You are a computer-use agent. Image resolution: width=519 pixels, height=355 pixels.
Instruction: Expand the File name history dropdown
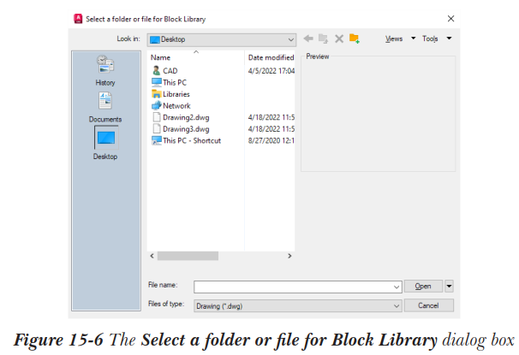(x=397, y=287)
